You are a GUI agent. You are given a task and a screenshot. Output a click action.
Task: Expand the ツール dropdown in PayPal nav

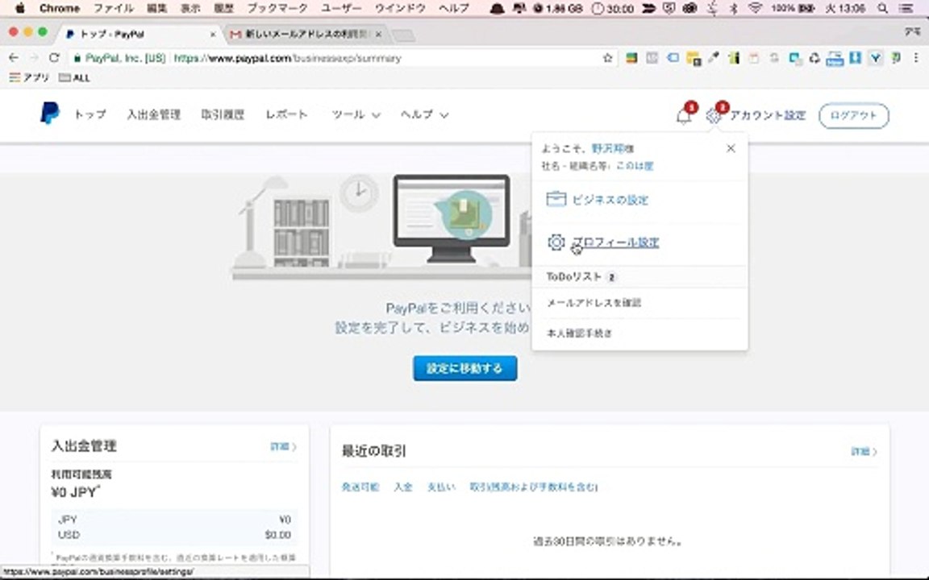click(356, 114)
